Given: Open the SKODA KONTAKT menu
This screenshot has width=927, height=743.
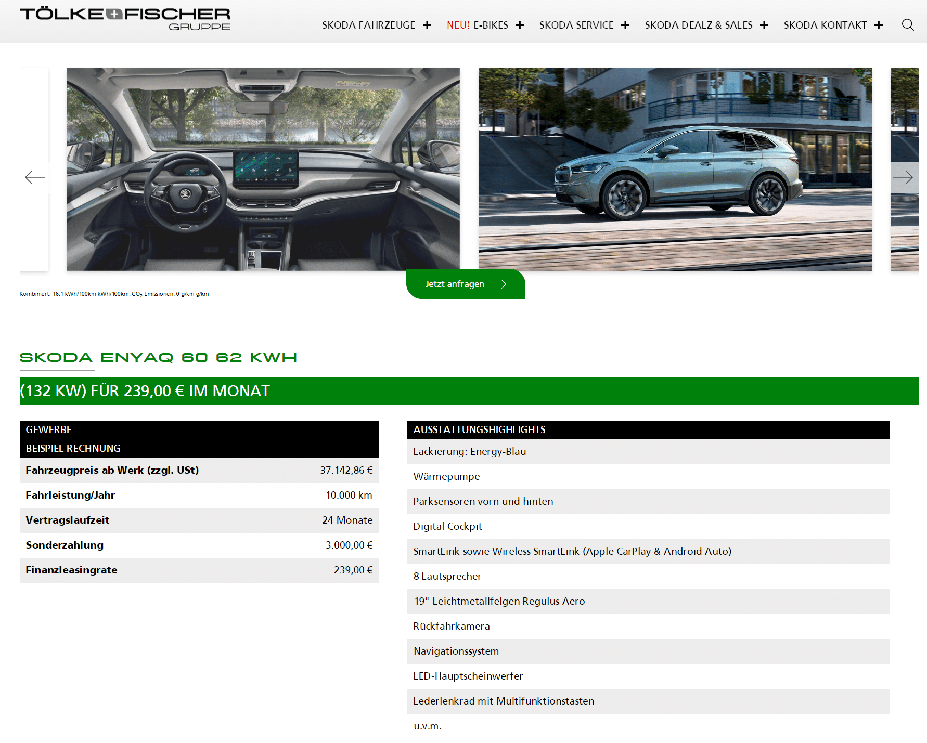Looking at the screenshot, I should [825, 25].
